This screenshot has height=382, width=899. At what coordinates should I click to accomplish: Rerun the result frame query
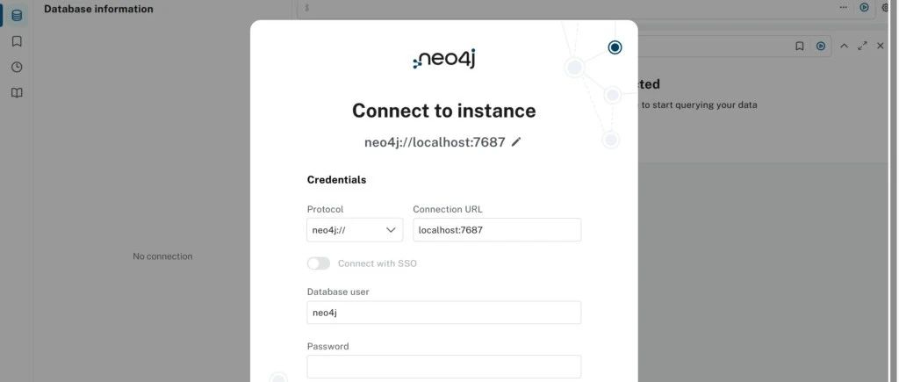pyautogui.click(x=821, y=46)
